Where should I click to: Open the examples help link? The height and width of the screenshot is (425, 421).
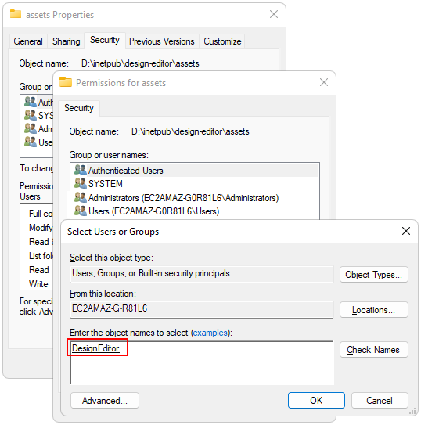210,333
